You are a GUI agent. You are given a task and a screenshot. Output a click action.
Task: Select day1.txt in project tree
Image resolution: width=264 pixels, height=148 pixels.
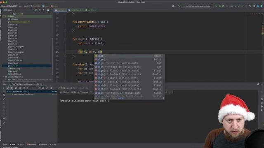click(x=14, y=25)
